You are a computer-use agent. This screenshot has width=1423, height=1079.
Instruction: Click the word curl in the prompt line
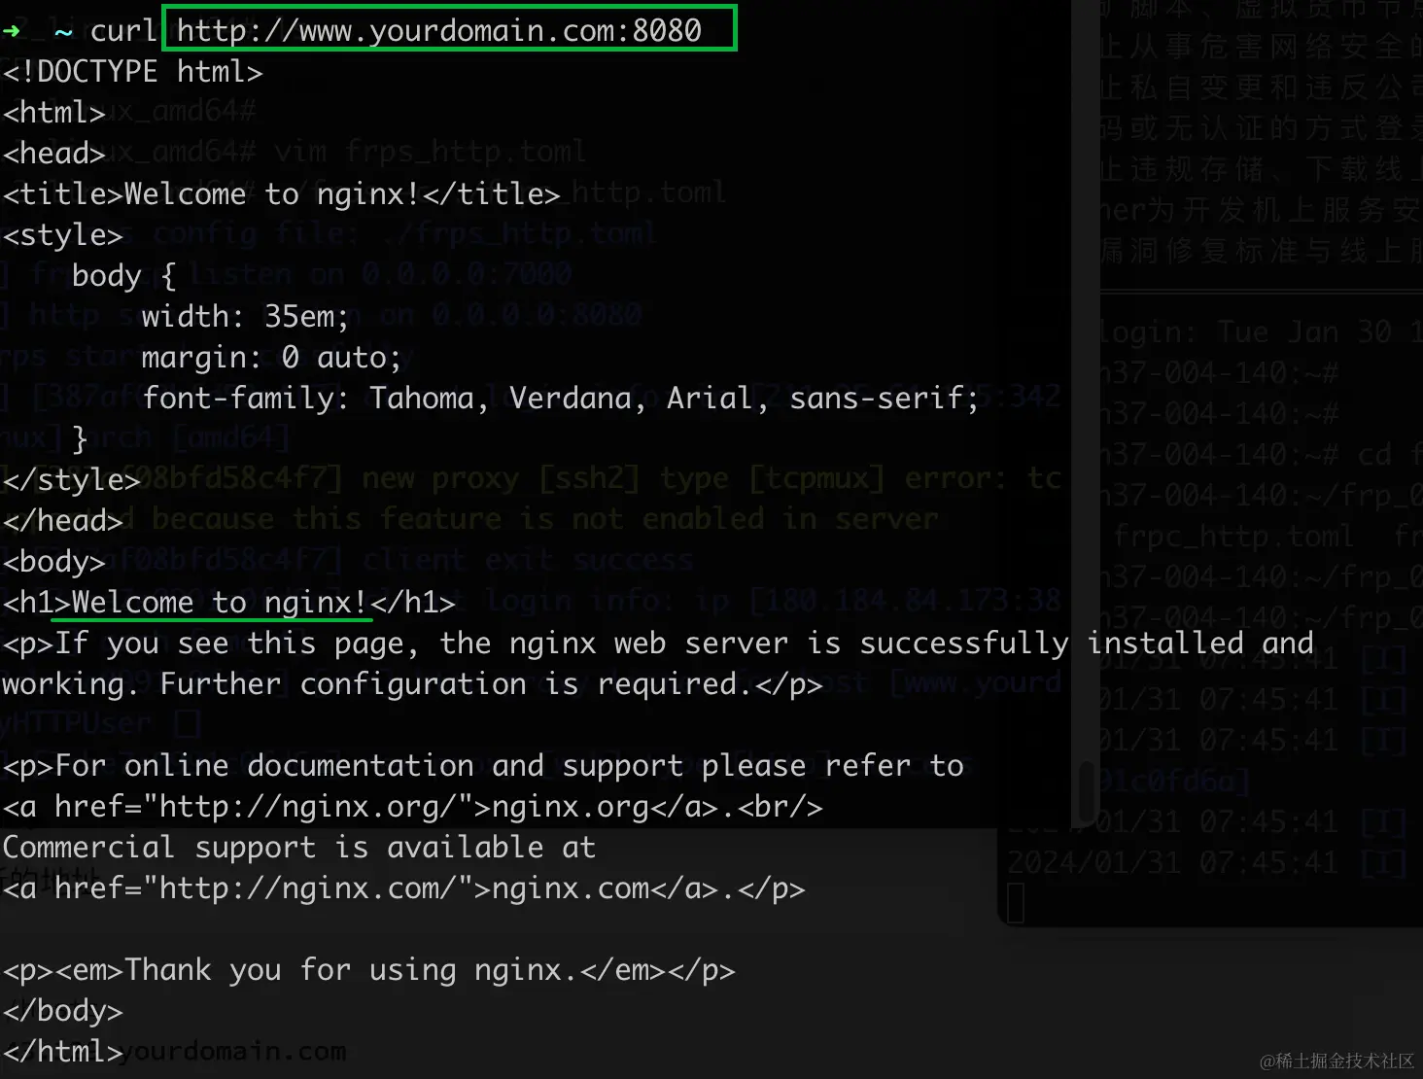tap(123, 31)
